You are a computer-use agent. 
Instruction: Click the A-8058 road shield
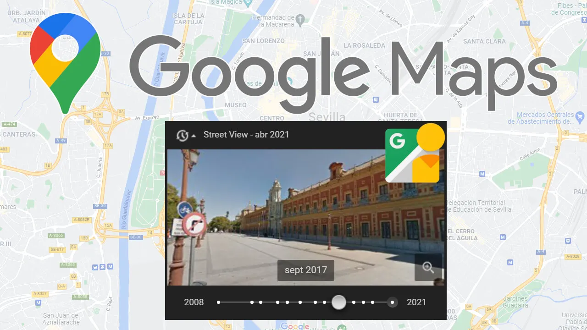coord(80,297)
